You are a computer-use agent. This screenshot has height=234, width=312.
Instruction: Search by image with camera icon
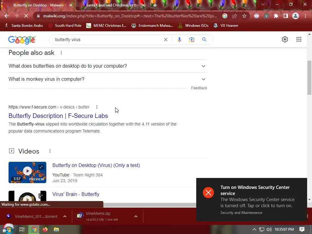(x=192, y=40)
